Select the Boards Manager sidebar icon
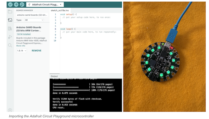The image size is (209, 119). [x=10, y=20]
